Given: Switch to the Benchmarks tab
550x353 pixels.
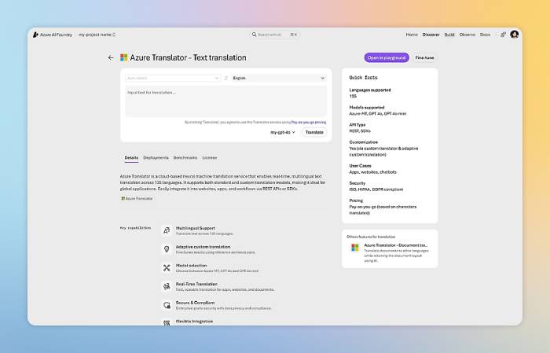Looking at the screenshot, I should point(185,158).
